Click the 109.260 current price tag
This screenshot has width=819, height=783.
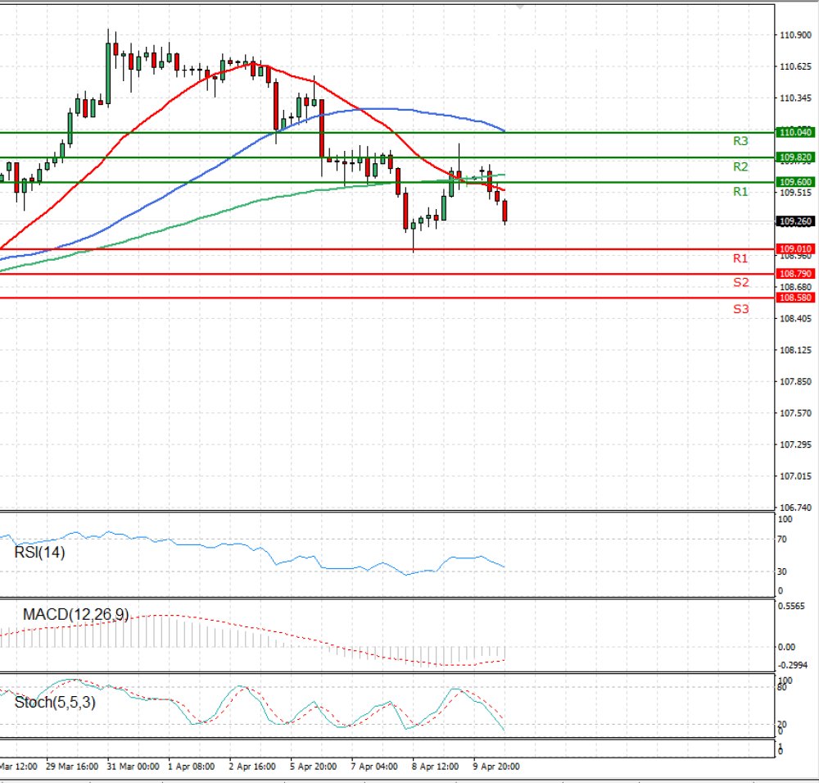pos(795,221)
